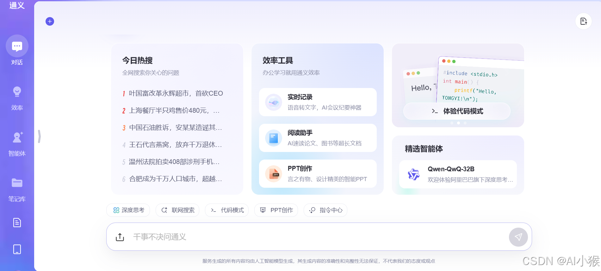Open the 阅读助手 tool card
The width and height of the screenshot is (601, 271).
coord(318,138)
